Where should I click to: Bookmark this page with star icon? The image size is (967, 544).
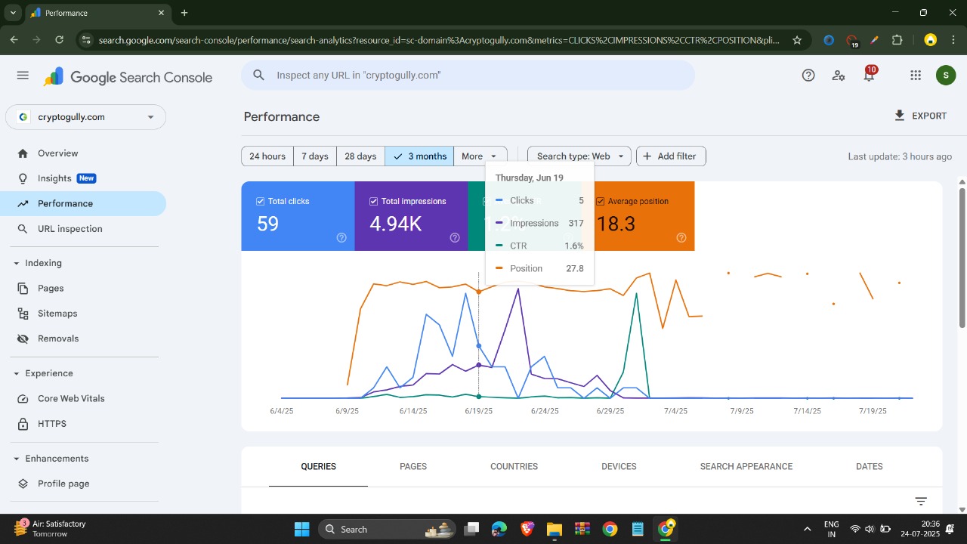coord(797,40)
